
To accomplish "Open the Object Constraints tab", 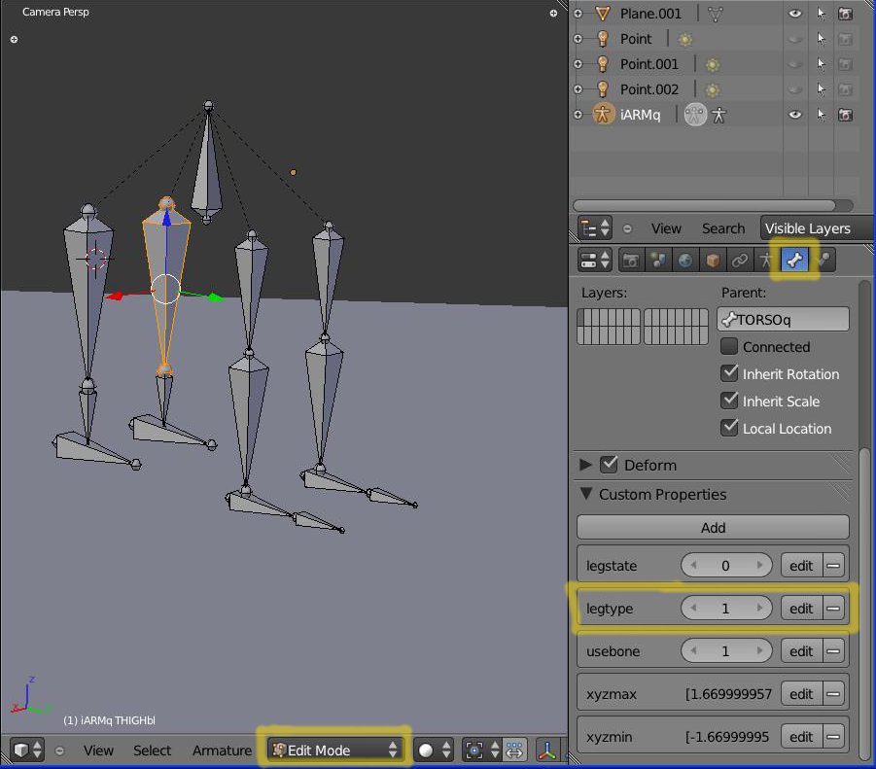I will pos(740,261).
